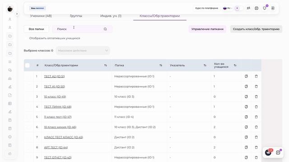Switch to the Индив. уч. (1) tab
289x162 pixels.
111,16
